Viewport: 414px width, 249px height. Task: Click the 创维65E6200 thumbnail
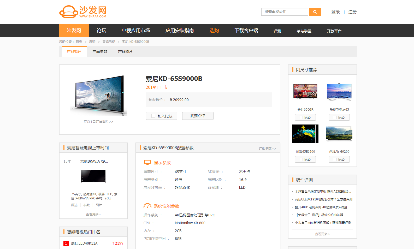[305, 134]
